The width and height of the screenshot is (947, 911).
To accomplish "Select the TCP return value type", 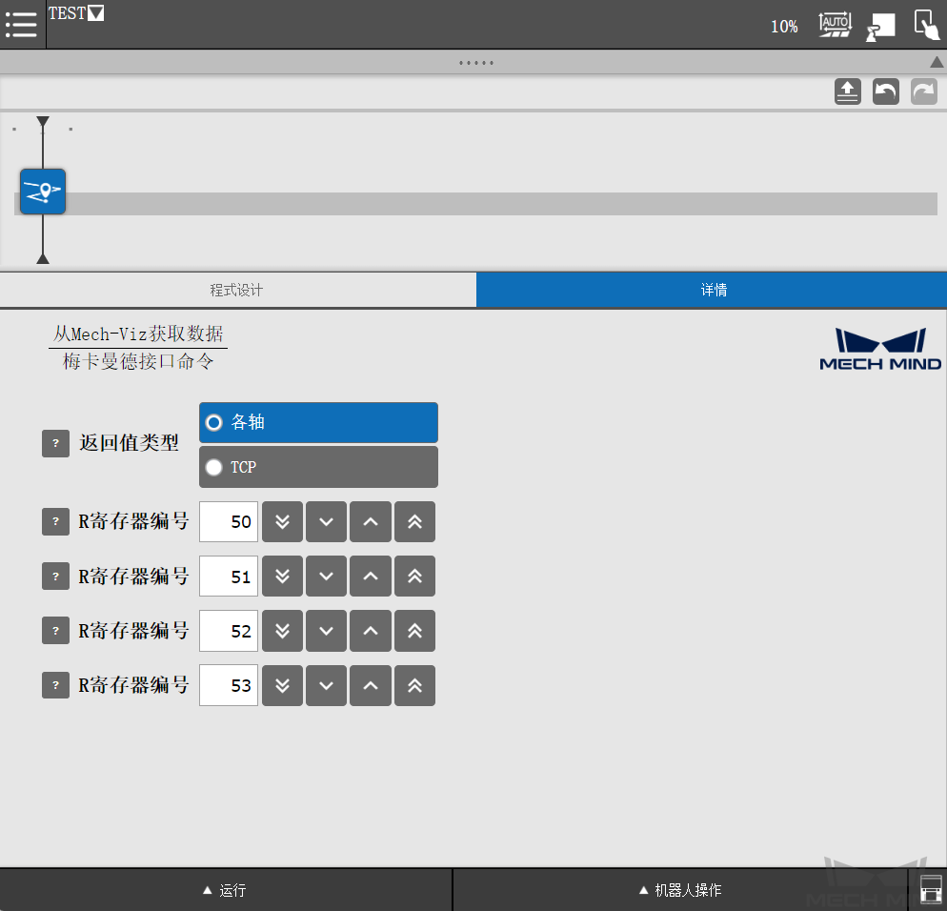I will pos(318,466).
